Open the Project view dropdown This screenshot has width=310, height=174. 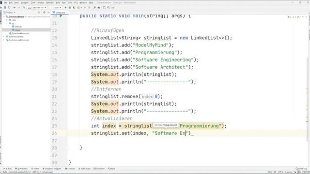tap(10, 13)
